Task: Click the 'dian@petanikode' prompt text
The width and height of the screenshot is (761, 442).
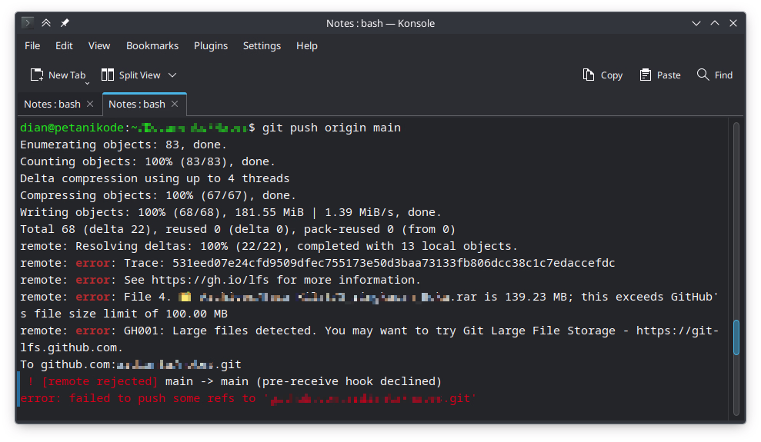Action: click(72, 128)
